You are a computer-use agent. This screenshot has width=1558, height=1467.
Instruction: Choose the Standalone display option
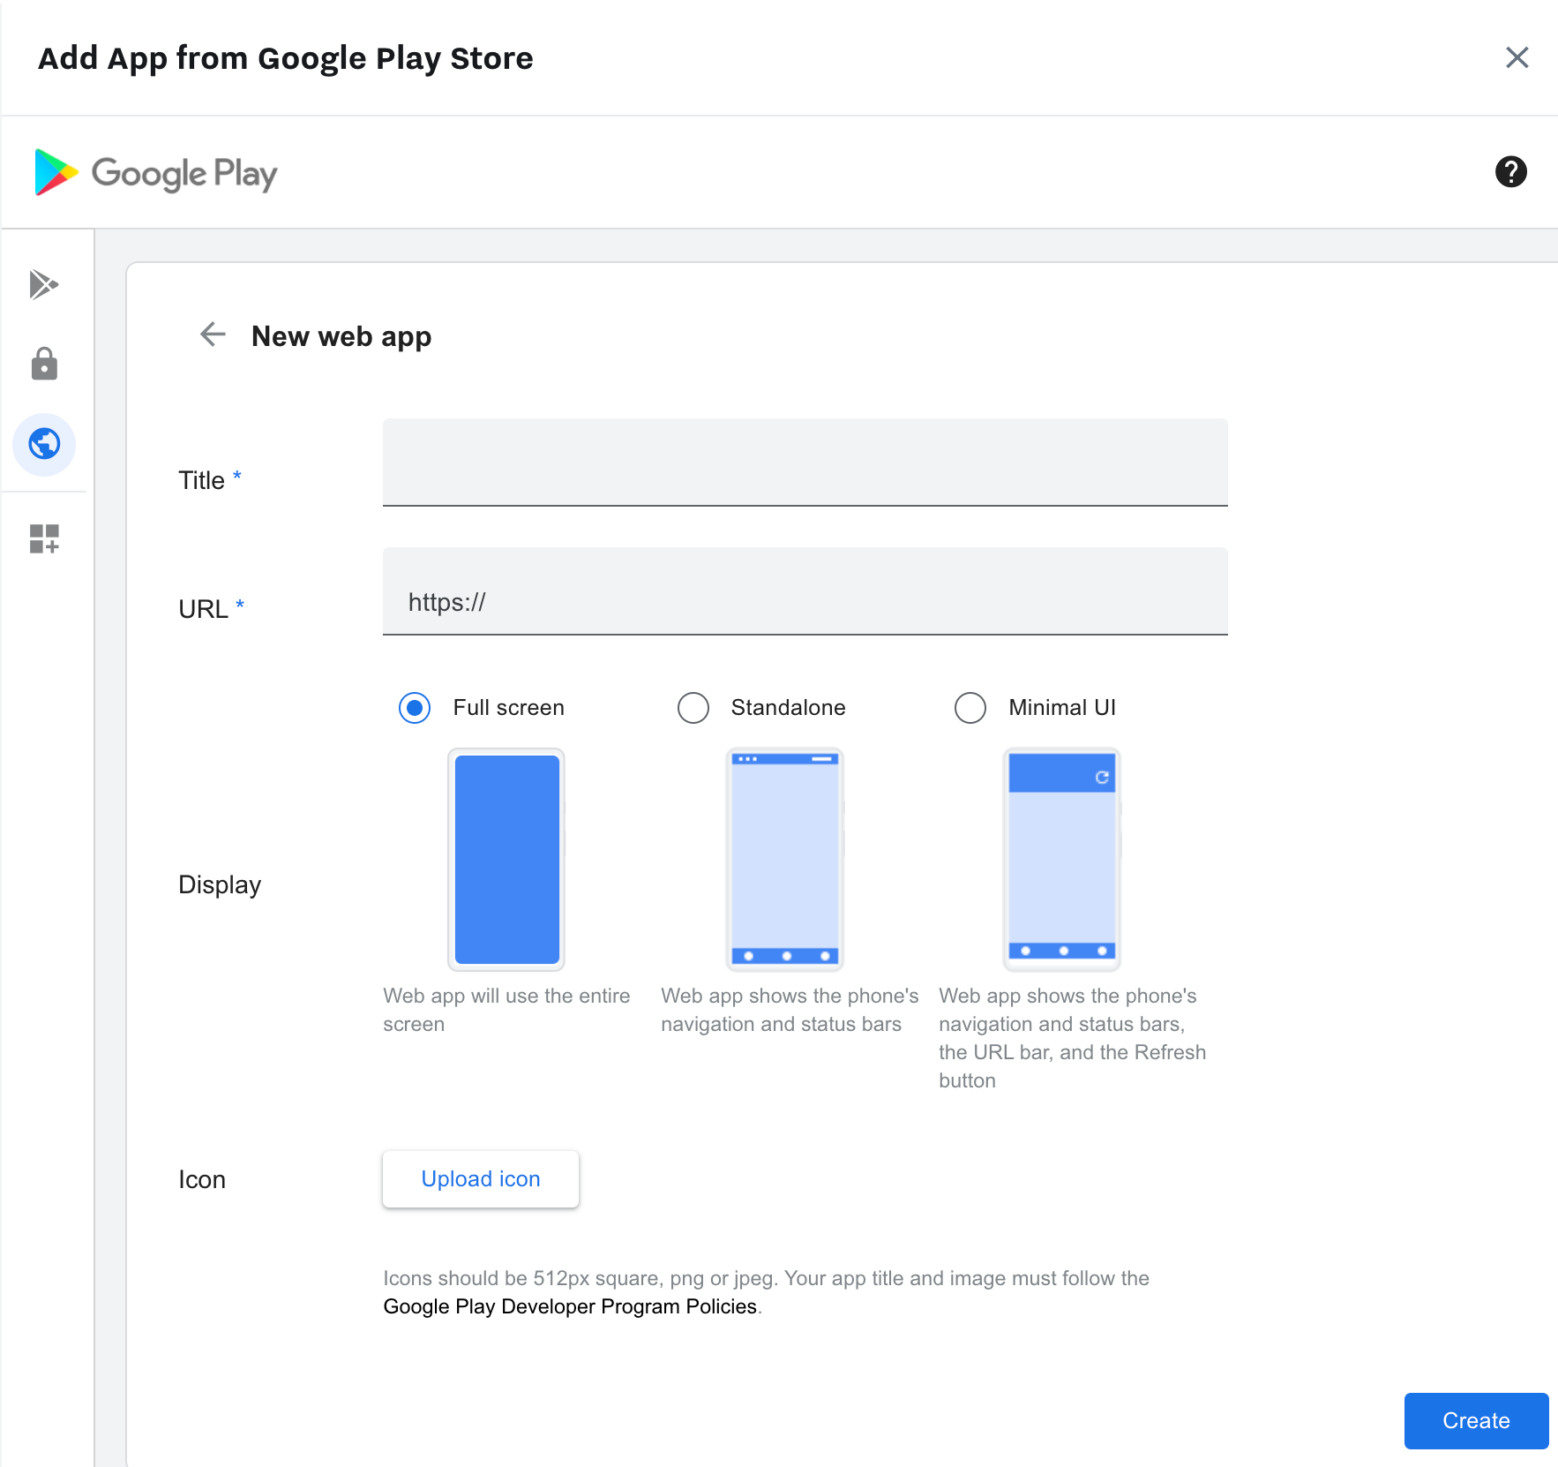pyautogui.click(x=693, y=708)
